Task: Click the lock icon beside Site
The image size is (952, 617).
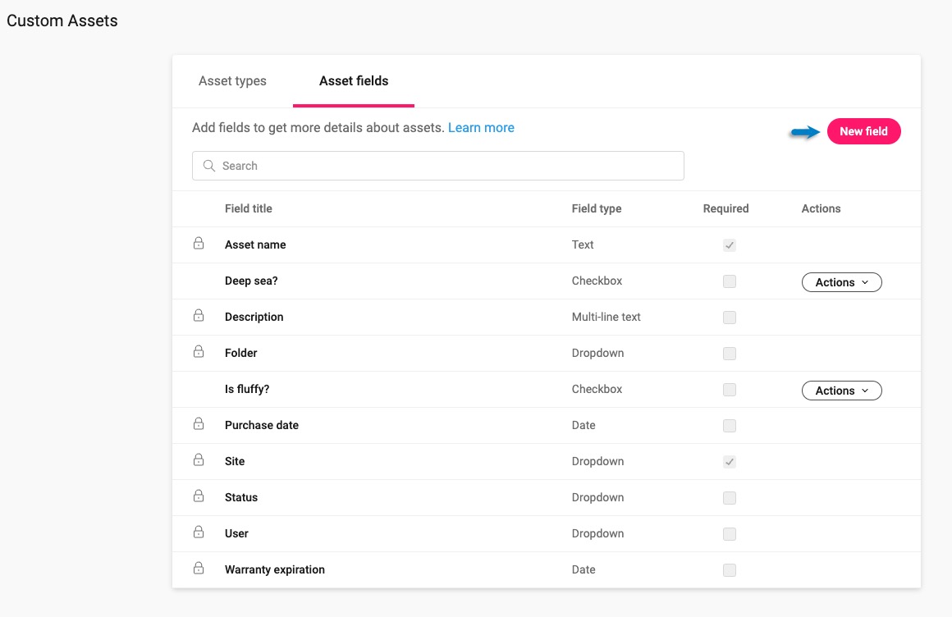Action: pos(199,459)
